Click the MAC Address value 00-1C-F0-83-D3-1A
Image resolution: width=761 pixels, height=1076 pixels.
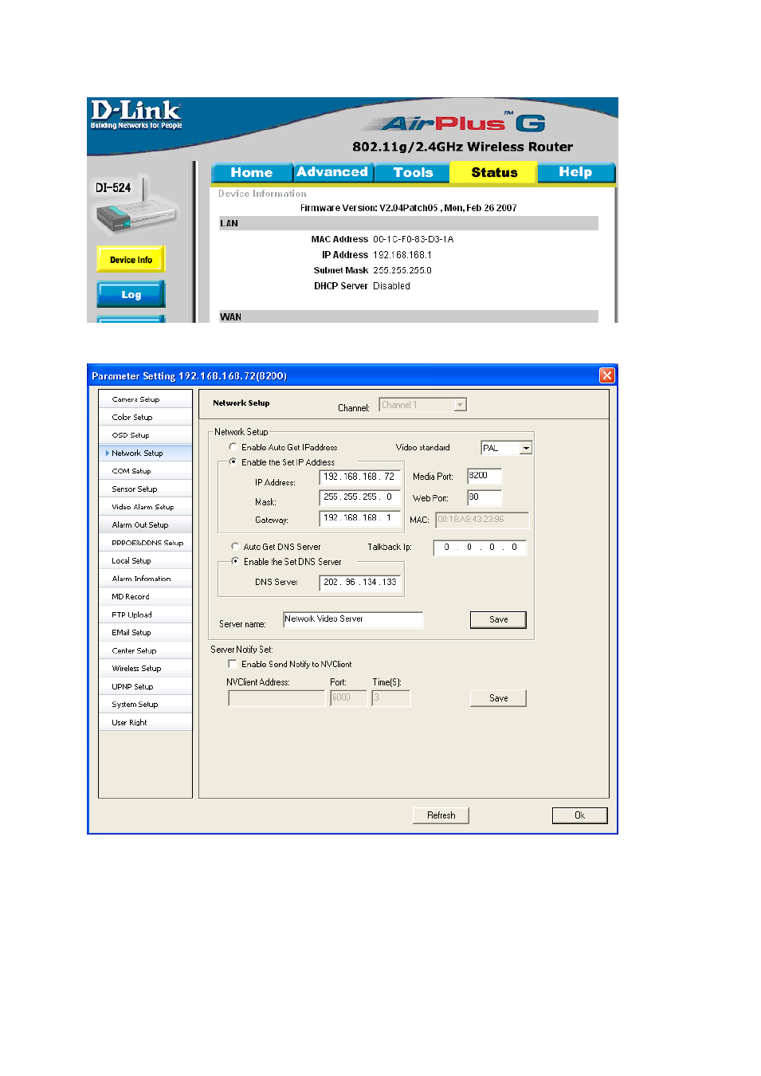point(413,239)
